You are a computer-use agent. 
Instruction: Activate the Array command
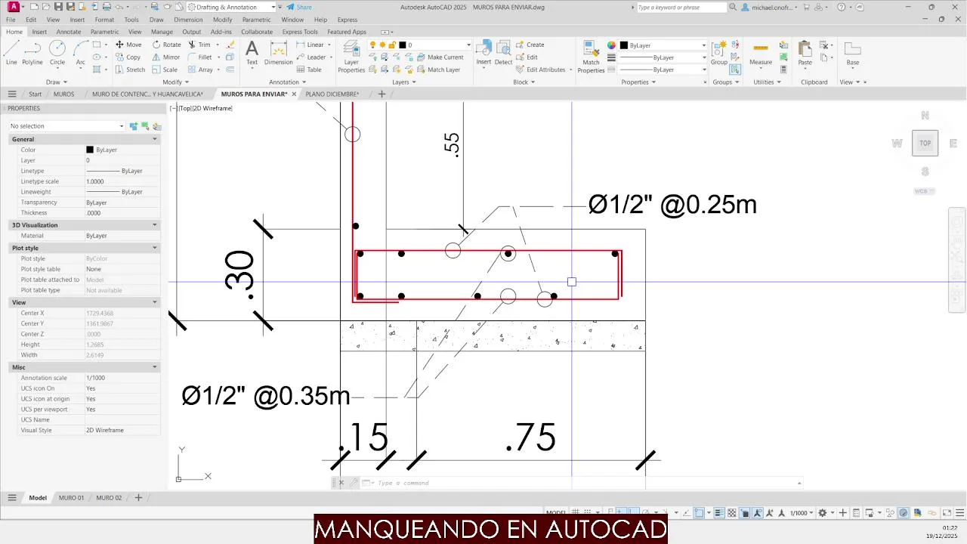pos(200,70)
